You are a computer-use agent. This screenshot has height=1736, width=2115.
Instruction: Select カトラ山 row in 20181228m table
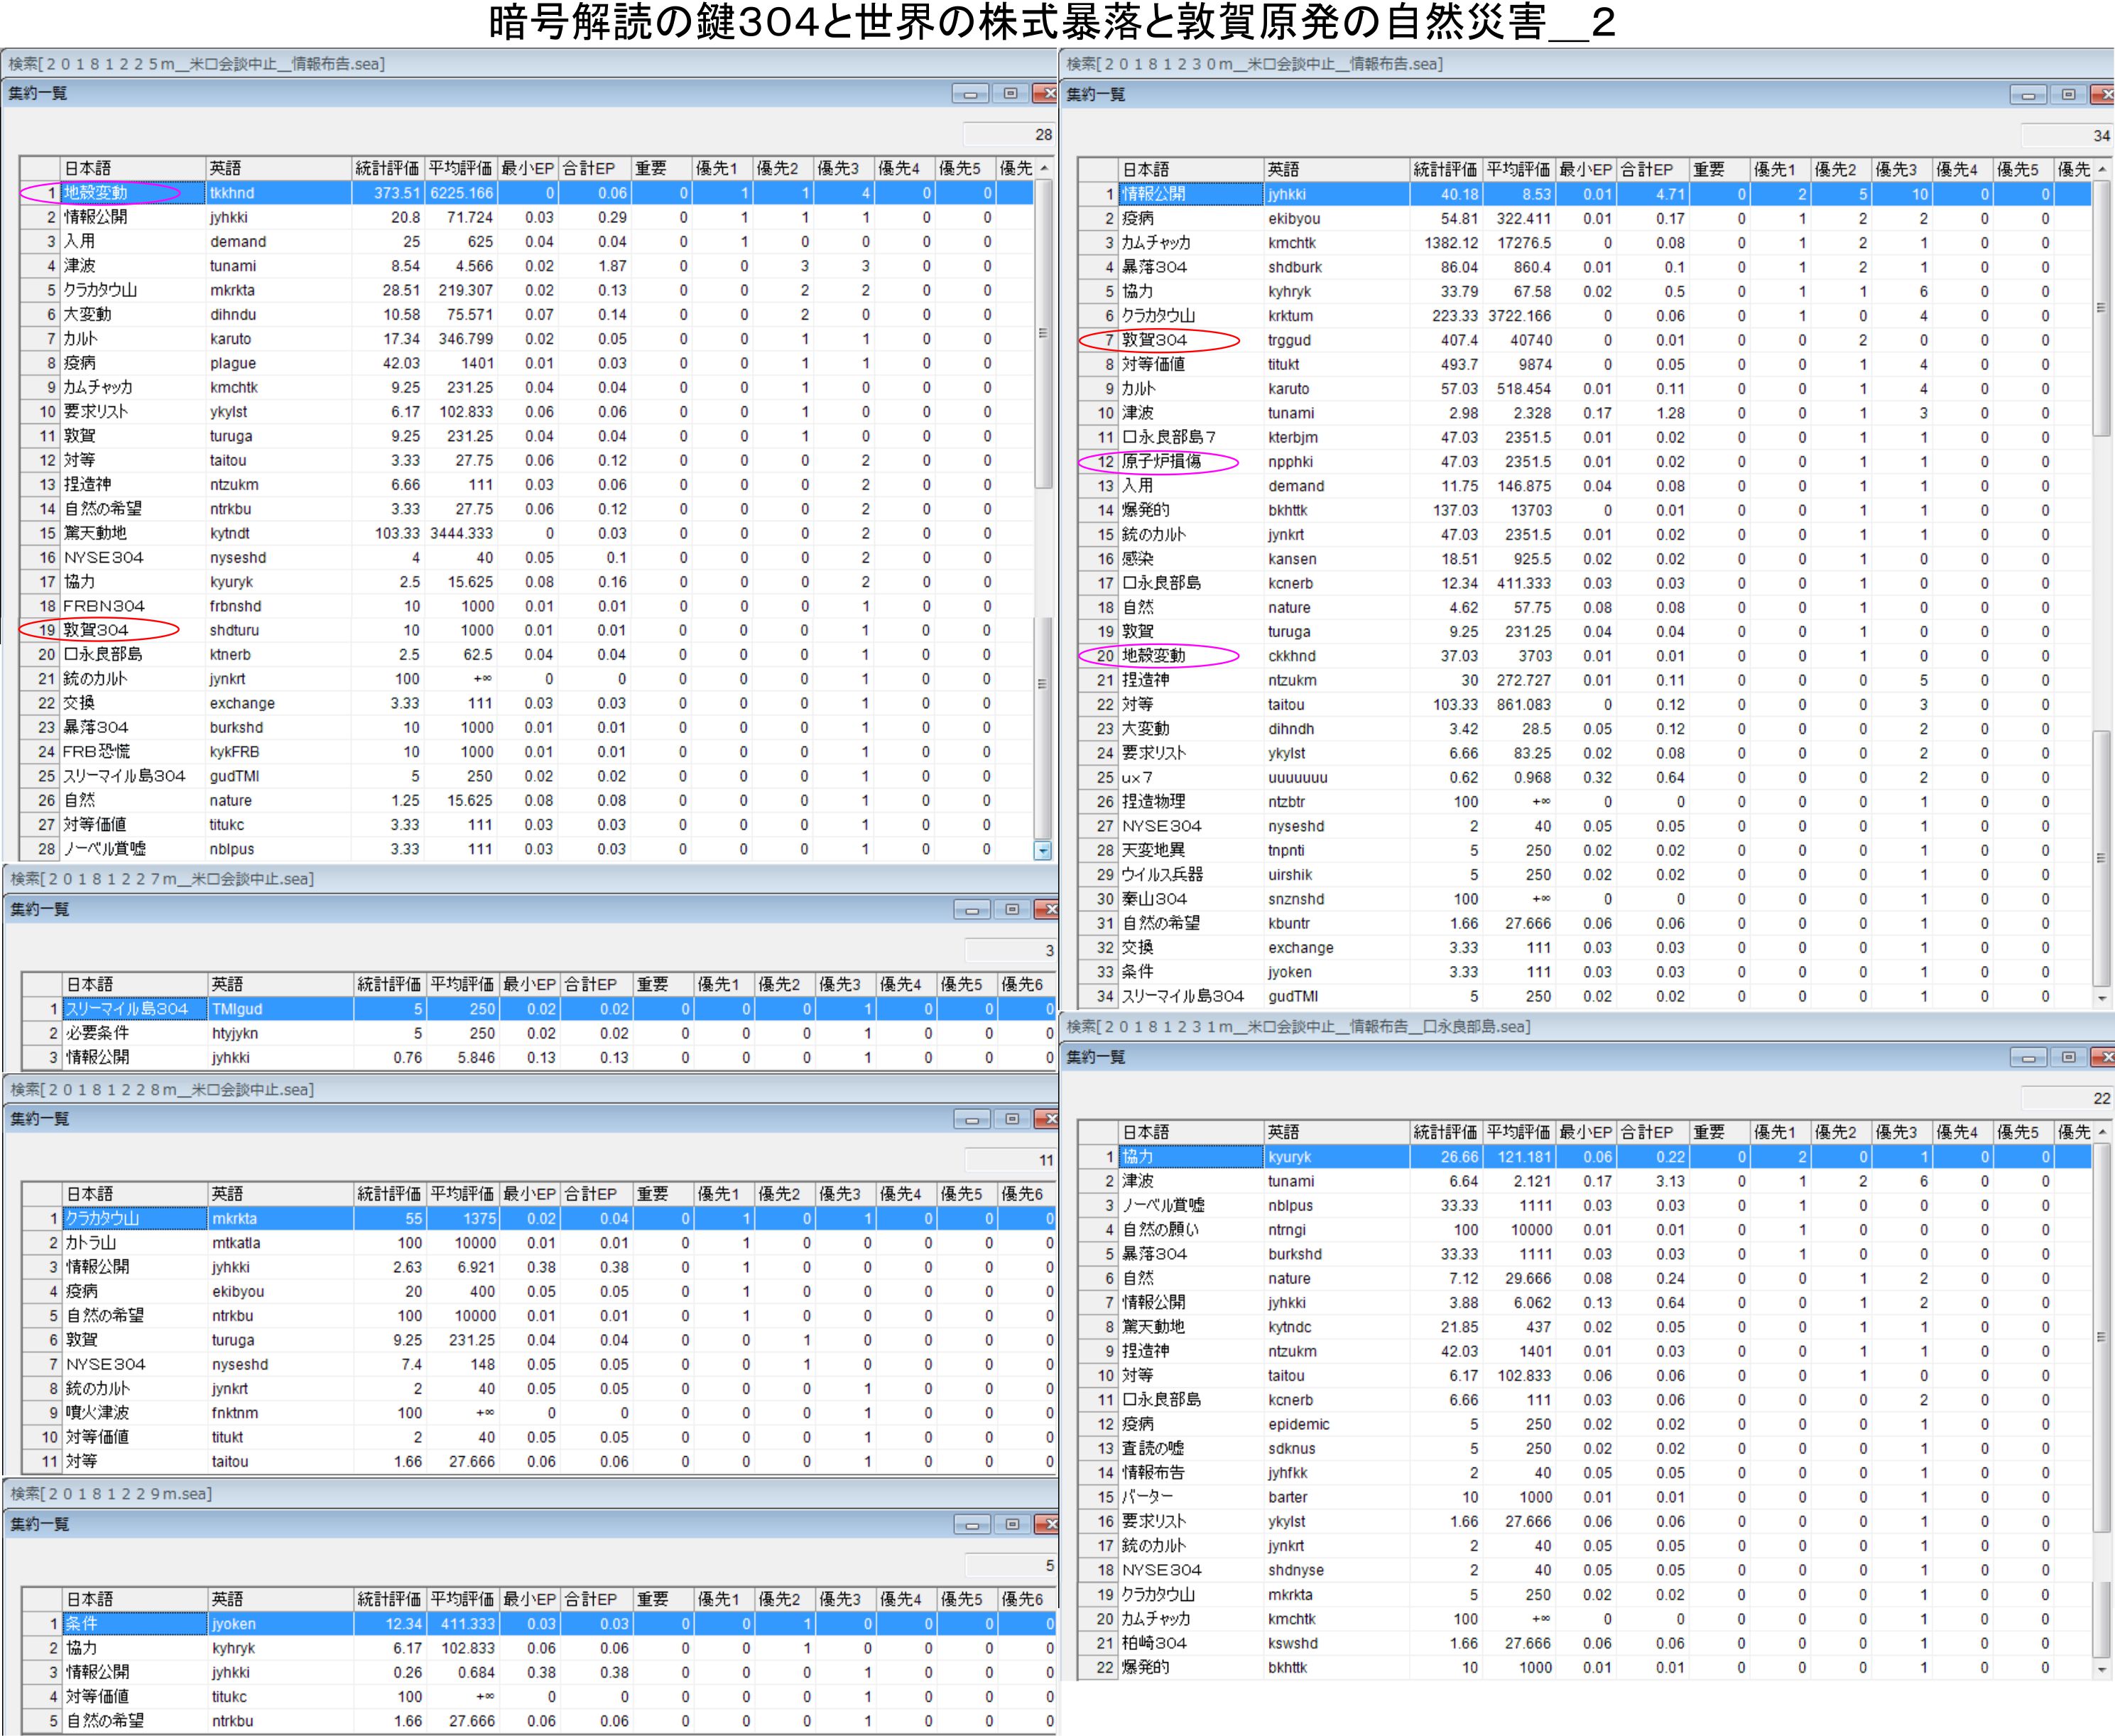tap(92, 1243)
